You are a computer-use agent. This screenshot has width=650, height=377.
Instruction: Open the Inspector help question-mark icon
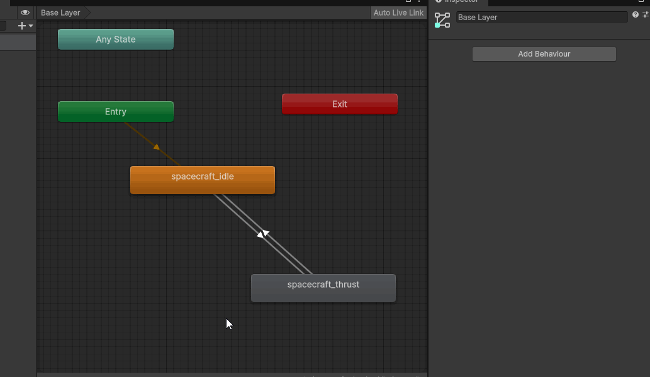click(x=635, y=15)
